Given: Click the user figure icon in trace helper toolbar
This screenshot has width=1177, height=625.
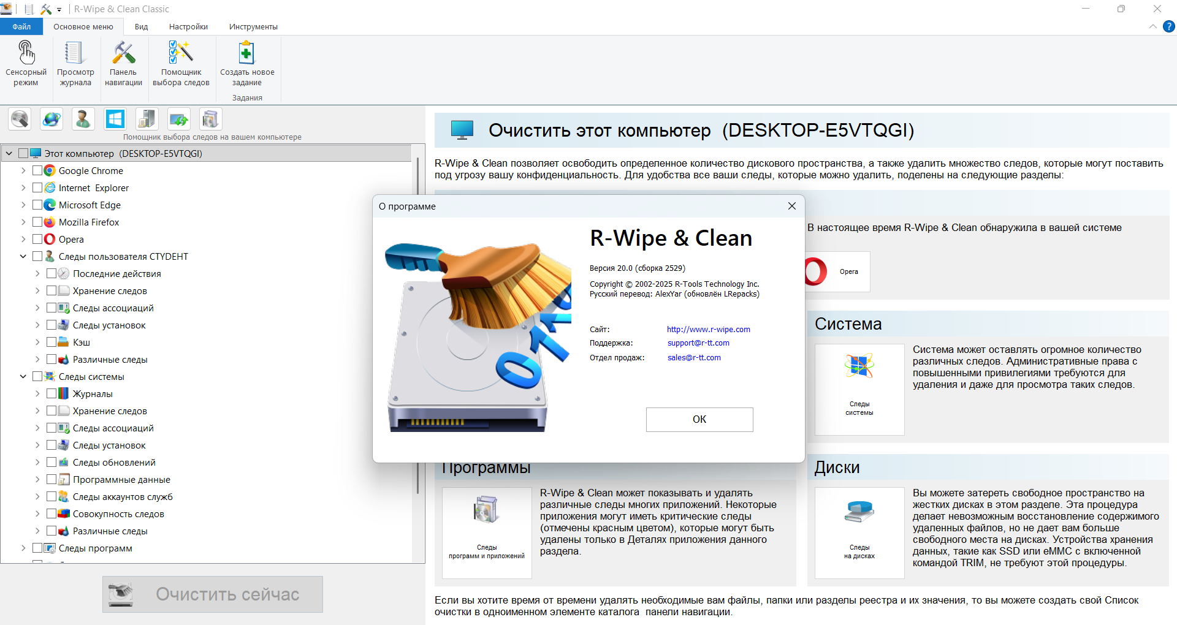Looking at the screenshot, I should tap(83, 119).
